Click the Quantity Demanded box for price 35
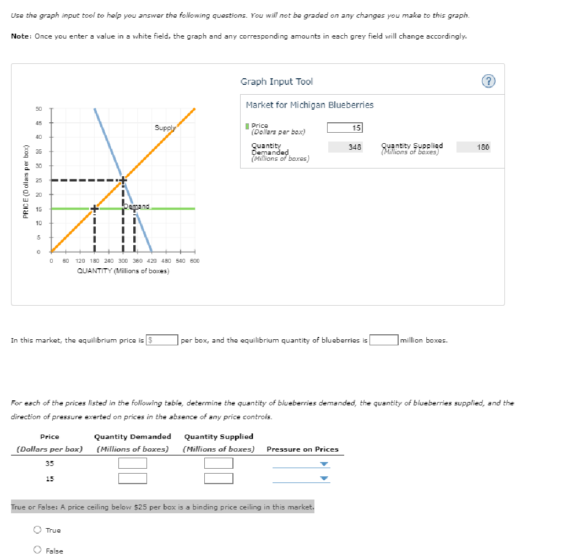 click(133, 463)
